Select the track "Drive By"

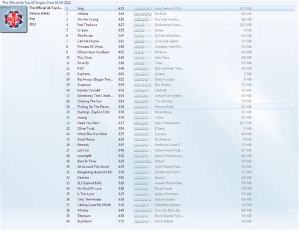point(83,63)
